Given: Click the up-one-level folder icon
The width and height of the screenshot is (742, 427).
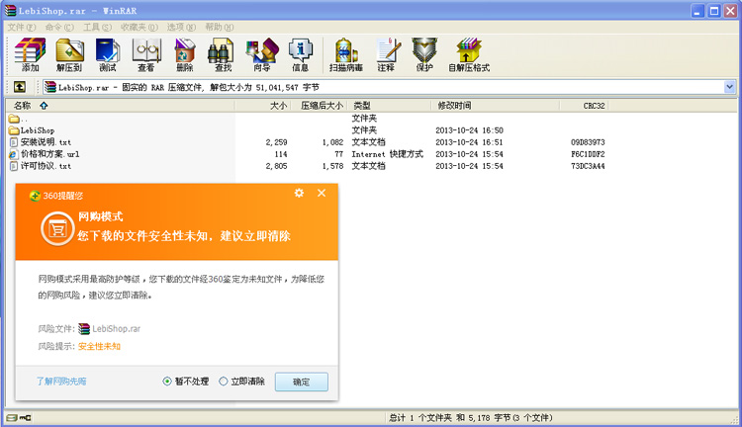Looking at the screenshot, I should tap(20, 87).
